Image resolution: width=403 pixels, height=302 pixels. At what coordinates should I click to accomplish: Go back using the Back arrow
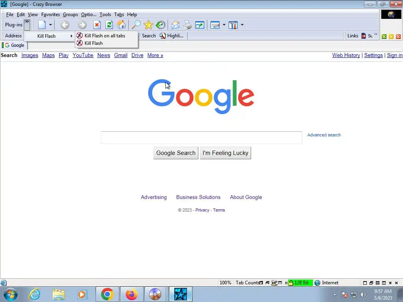click(65, 25)
